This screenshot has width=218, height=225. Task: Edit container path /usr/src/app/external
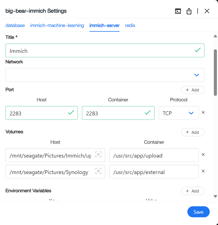(154, 172)
